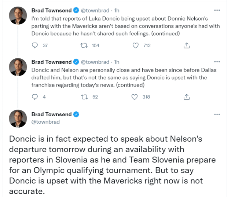Share the second tweet

[x=186, y=97]
